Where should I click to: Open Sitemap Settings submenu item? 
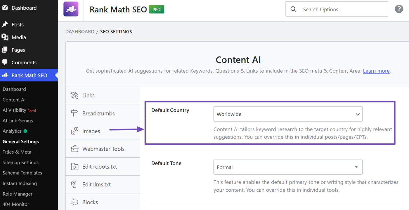pos(20,162)
